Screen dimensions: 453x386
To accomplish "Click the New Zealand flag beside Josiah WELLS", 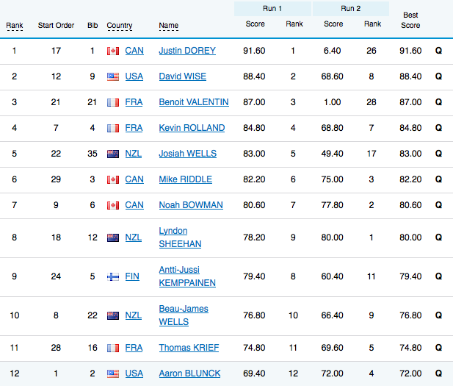I will pos(113,154).
